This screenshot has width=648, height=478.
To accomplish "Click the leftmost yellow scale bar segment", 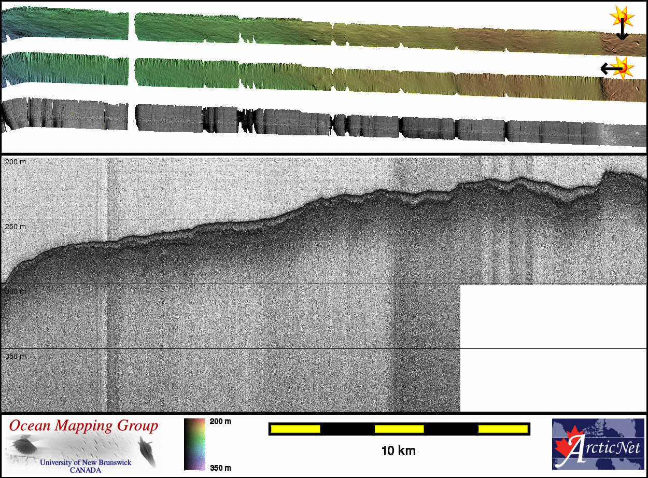I will pos(295,429).
